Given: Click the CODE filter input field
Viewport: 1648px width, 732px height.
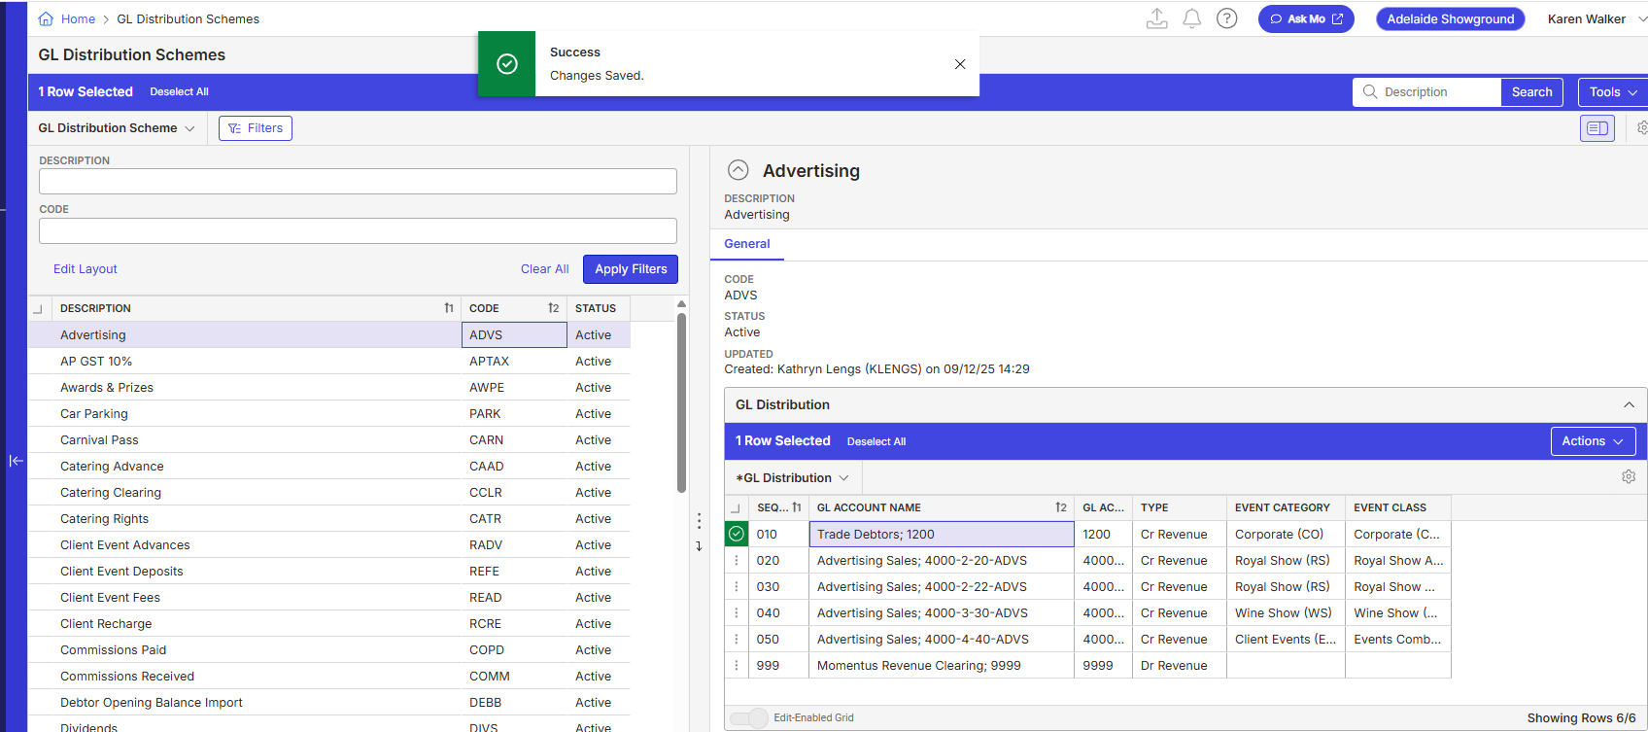Looking at the screenshot, I should coord(358,230).
